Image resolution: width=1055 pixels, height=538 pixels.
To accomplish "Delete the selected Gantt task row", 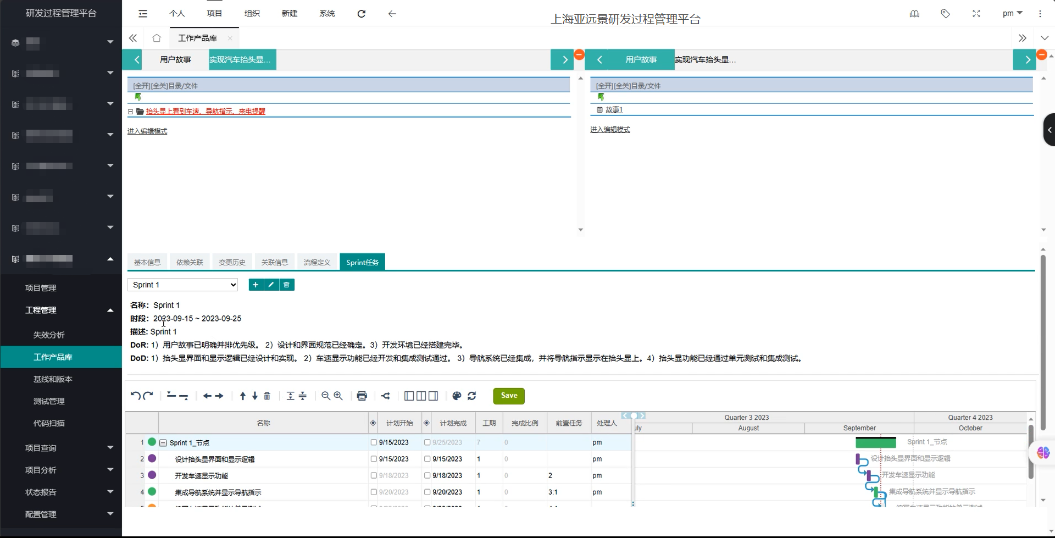I will (267, 396).
